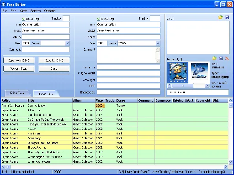Click the ID3v1 Album field
Viewport: 234px width, 175px height.
pos(46,37)
